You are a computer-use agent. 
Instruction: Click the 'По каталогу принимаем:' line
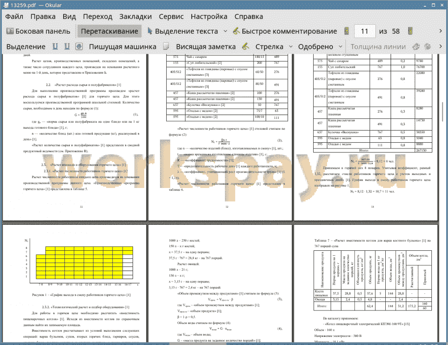[340, 318]
